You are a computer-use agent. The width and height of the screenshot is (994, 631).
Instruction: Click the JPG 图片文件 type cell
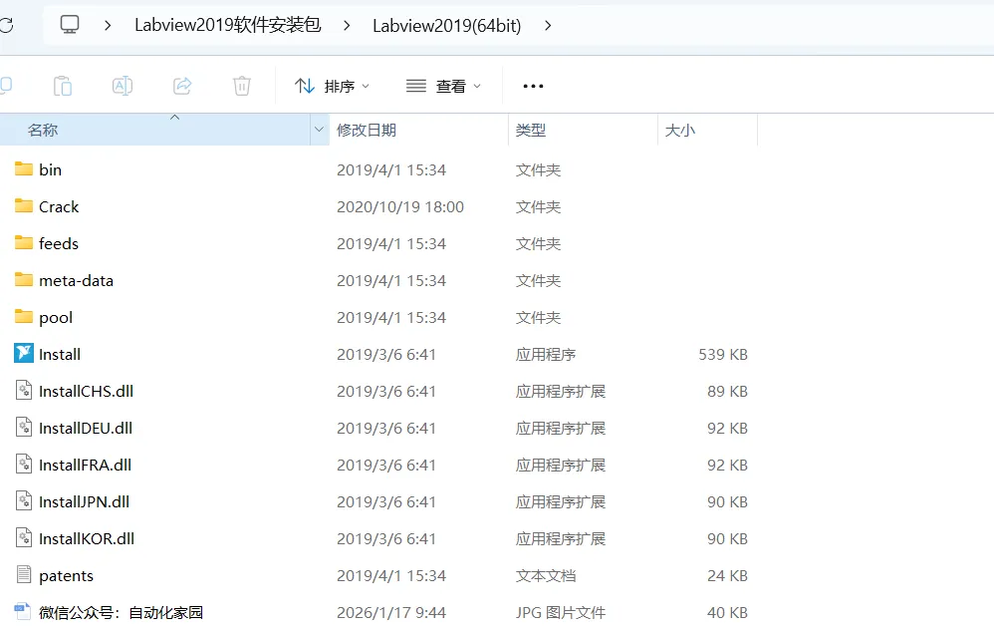(x=561, y=613)
